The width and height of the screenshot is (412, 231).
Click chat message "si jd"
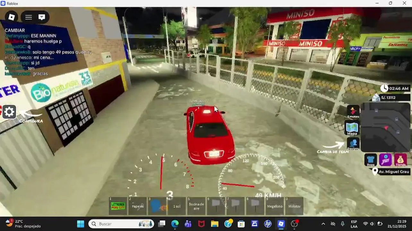point(35,63)
